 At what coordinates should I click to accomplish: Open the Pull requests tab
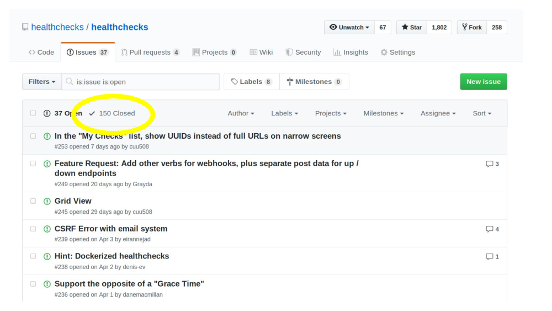click(150, 52)
